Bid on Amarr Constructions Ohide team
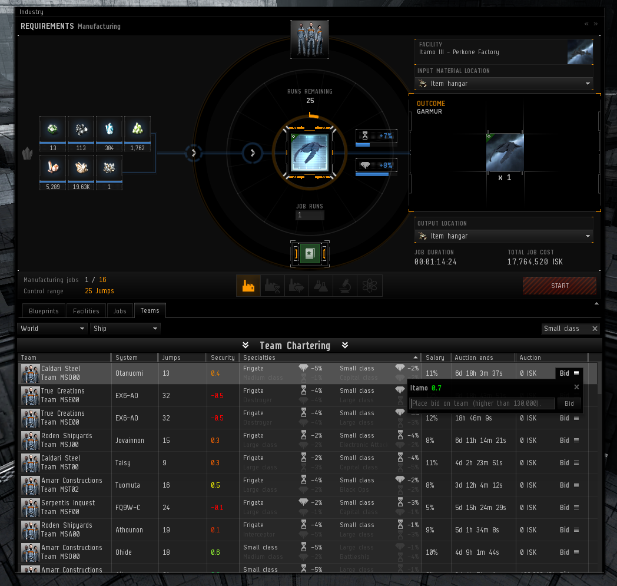 [564, 552]
